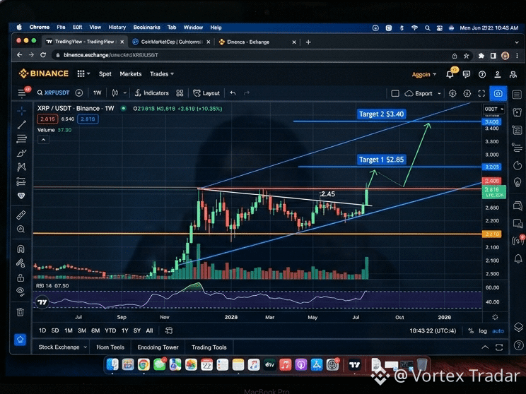Open the prediction and measurement tools
Viewport: 526px width, 394px height.
pyautogui.click(x=21, y=181)
